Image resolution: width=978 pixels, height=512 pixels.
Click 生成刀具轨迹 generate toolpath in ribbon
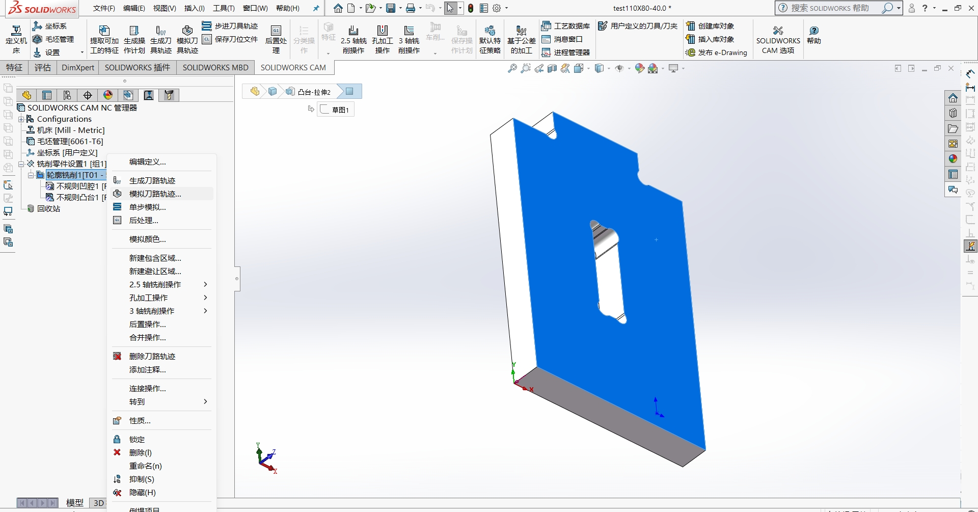tap(161, 39)
